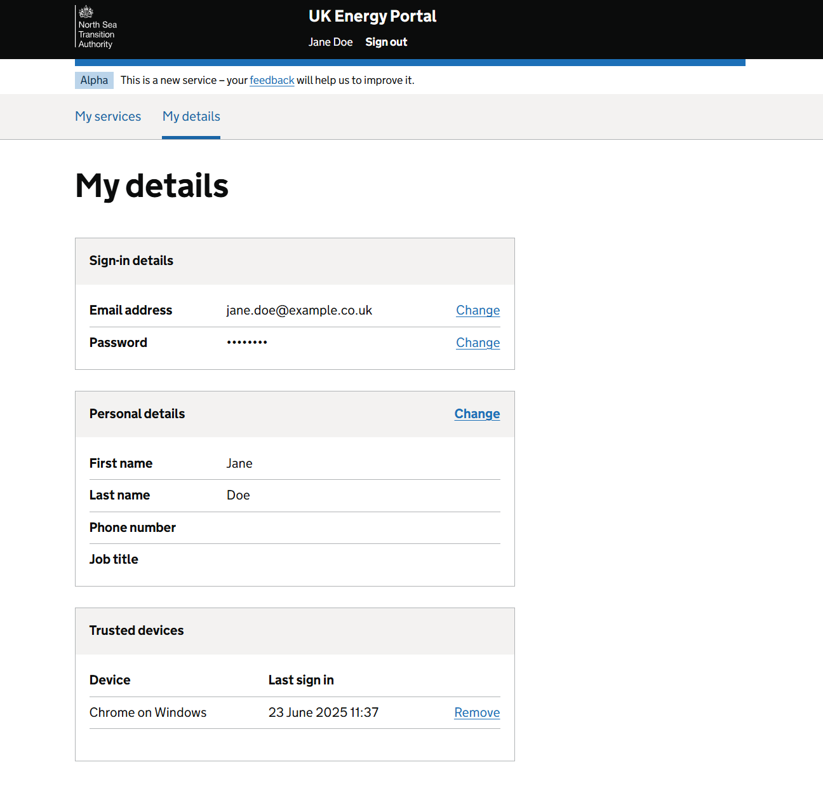The width and height of the screenshot is (823, 802).
Task: Remove the Chrome on Windows trusted device
Action: coord(477,712)
